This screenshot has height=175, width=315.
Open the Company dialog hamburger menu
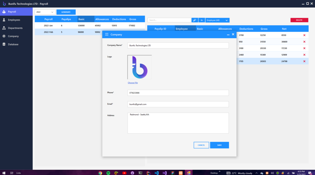click(x=107, y=34)
